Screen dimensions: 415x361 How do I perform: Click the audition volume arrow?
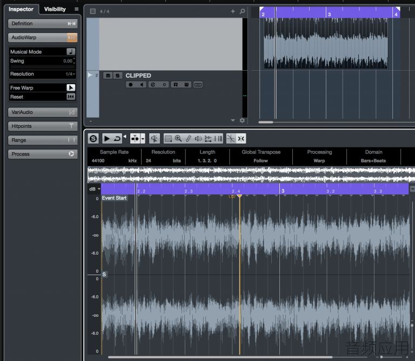point(125,137)
